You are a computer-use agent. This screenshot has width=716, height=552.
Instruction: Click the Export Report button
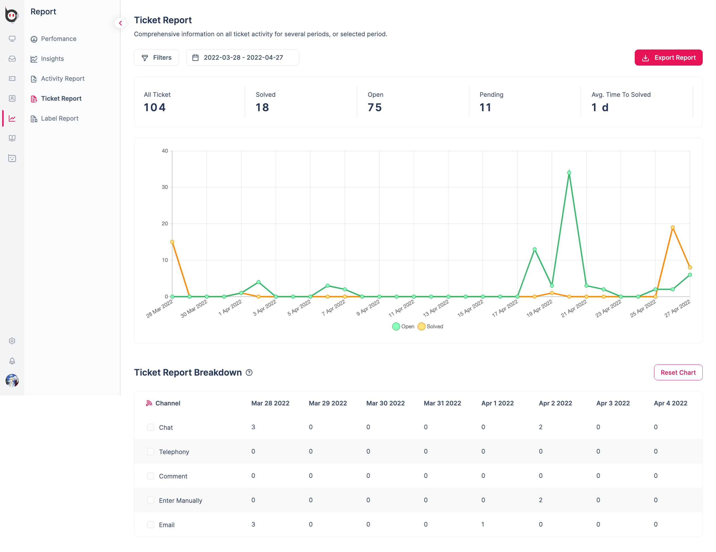668,58
